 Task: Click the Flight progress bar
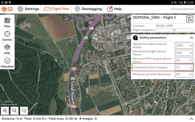(174, 30)
